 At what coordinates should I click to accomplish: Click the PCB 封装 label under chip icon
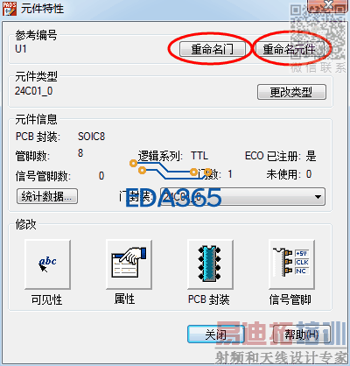[x=209, y=299]
